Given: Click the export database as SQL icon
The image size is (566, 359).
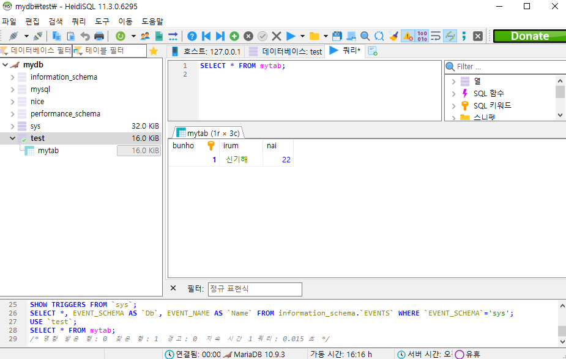Looking at the screenshot, I should (x=173, y=36).
